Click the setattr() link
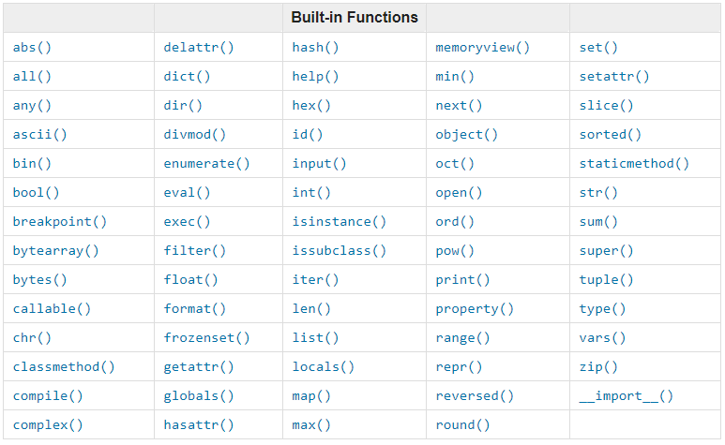The width and height of the screenshot is (725, 445). coord(614,77)
